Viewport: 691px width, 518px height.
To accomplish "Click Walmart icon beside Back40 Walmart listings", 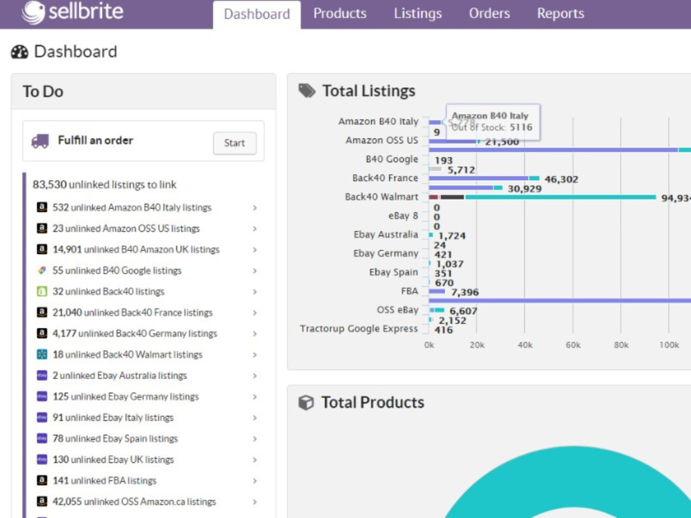I will (x=42, y=354).
